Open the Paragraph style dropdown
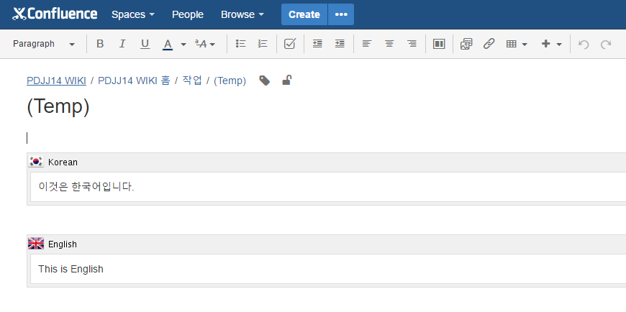Image resolution: width=626 pixels, height=312 pixels. click(x=44, y=44)
